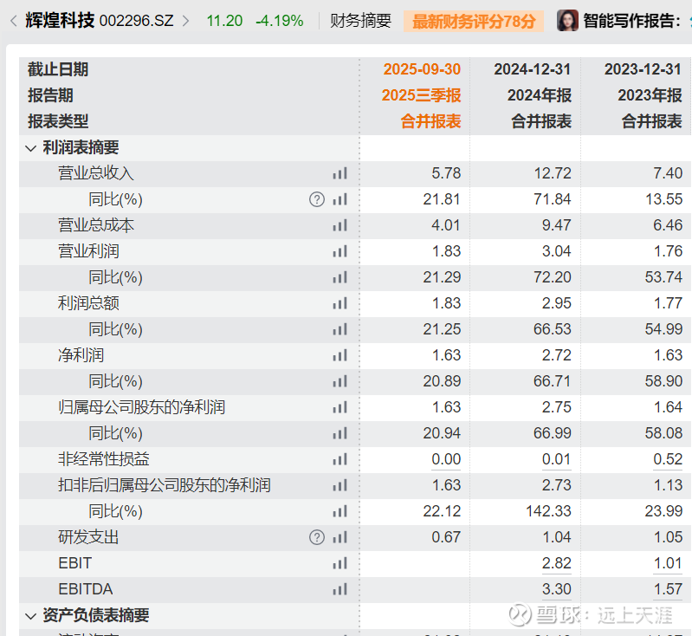Click 最新财务评分78分 badge

474,21
